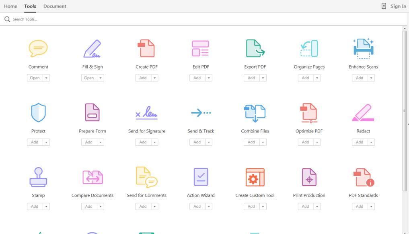
Task: Add the Create Custom Tool
Action: pos(251,206)
